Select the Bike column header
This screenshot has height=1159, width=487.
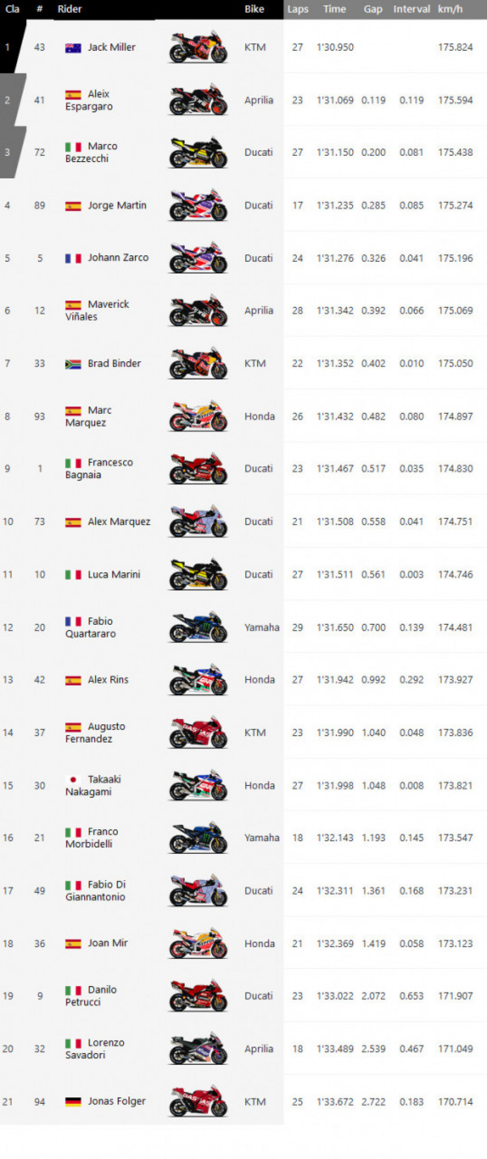tap(254, 9)
